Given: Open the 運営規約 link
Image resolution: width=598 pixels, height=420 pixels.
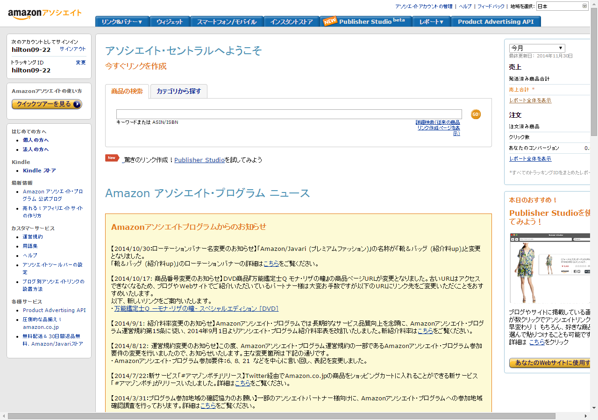Looking at the screenshot, I should coord(33,237).
